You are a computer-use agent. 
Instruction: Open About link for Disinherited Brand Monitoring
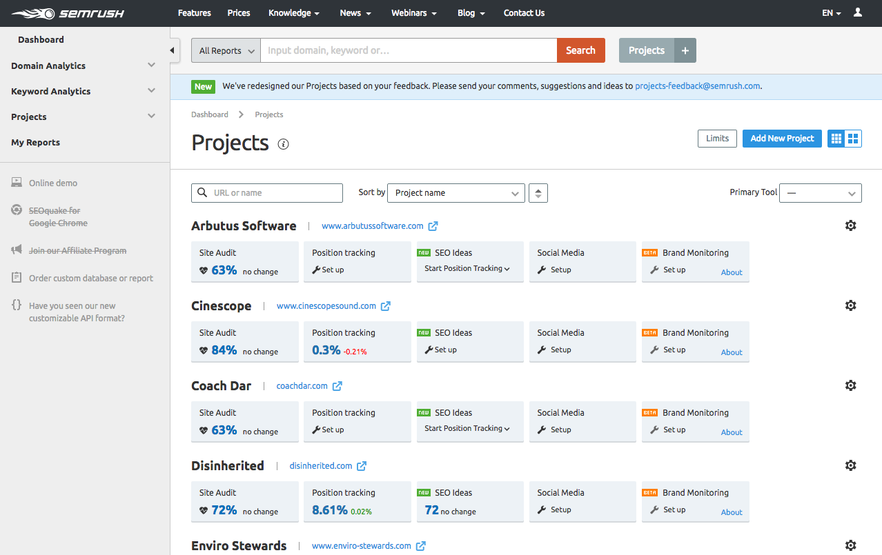click(x=732, y=512)
